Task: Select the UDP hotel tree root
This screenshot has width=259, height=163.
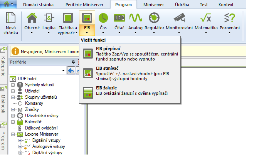Action: point(27,79)
